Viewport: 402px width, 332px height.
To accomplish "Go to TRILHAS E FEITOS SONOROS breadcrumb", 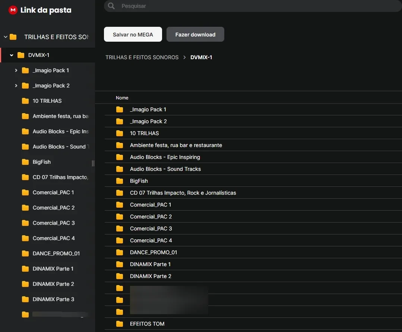I will point(142,57).
